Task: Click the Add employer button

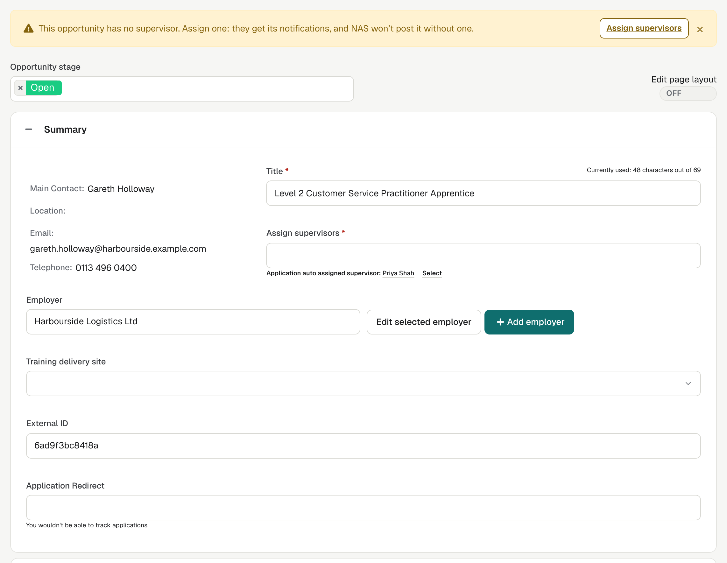Action: pos(529,322)
